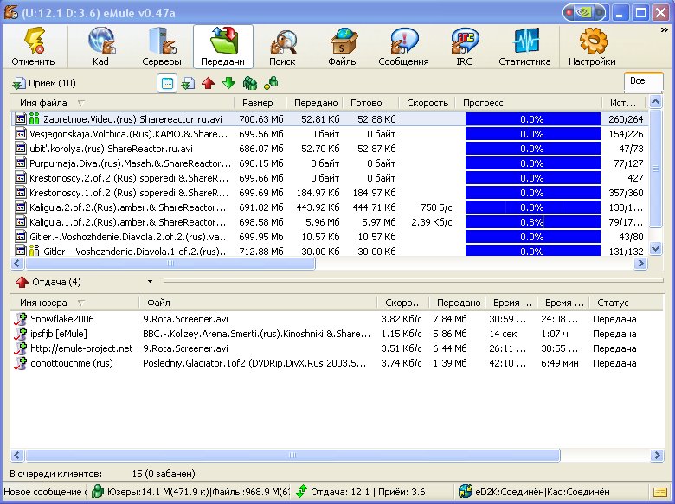This screenshot has width=675, height=504.
Task: Sort downloads by Имя файла column
Action: click(122, 103)
